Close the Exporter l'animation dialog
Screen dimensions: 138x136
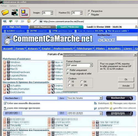click(x=135, y=55)
